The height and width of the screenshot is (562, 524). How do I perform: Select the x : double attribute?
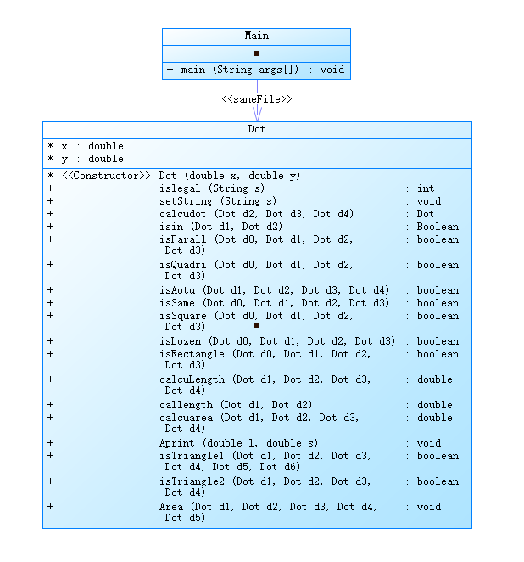(x=85, y=146)
